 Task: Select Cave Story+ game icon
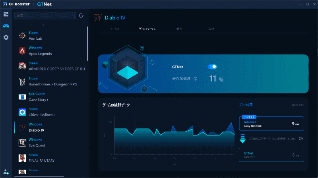[22, 97]
